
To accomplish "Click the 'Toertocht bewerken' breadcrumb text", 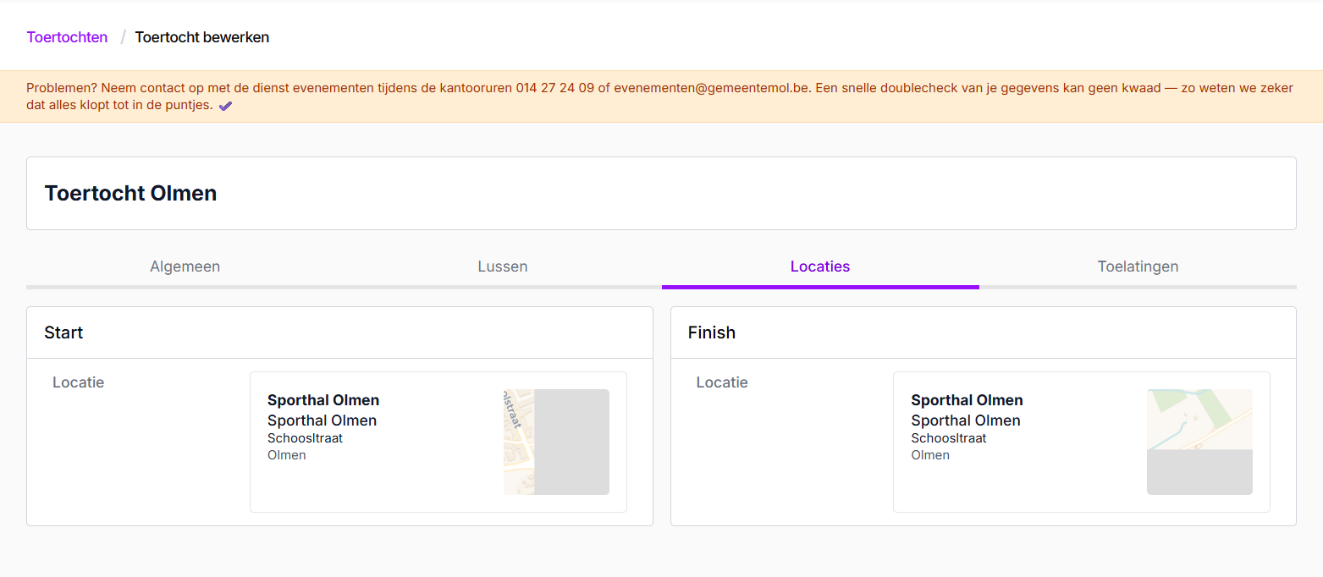I will pyautogui.click(x=201, y=37).
